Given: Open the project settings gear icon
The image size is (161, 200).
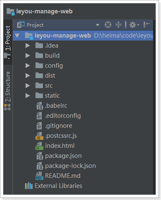Looking at the screenshot, I should click(x=134, y=25).
